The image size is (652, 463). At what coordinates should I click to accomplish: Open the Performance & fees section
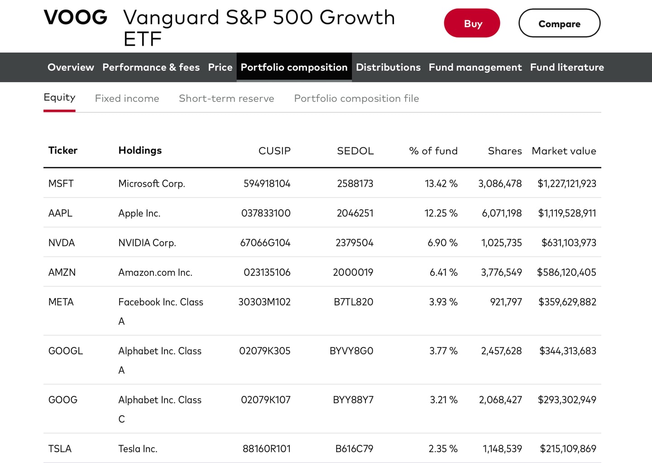pos(151,67)
